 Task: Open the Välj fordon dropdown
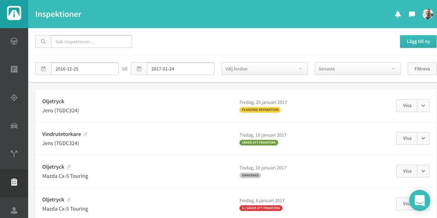coord(265,69)
